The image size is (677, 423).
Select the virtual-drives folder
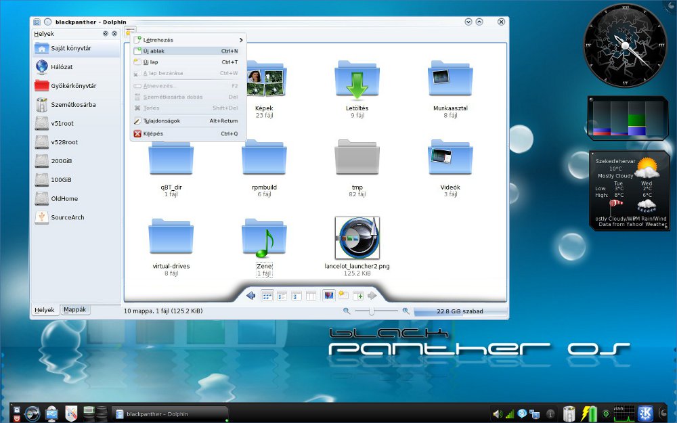click(x=171, y=247)
